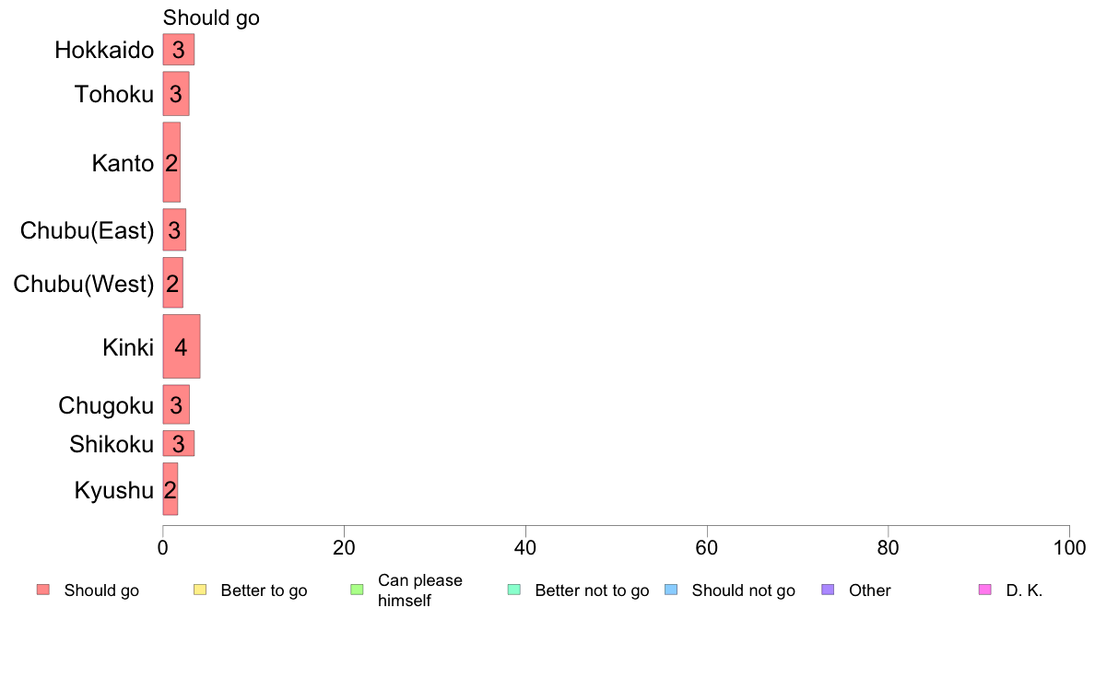Select the Chugoku bar
Screen dimensions: 1095x678
tap(176, 404)
